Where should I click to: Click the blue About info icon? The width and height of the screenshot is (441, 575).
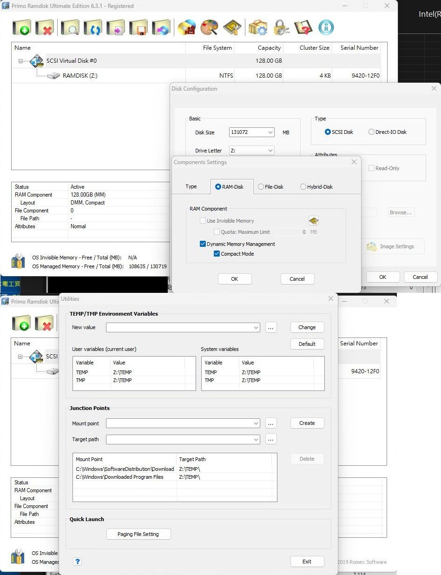point(326,27)
